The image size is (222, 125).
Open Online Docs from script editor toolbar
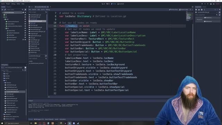pyautogui.click(x=173, y=10)
